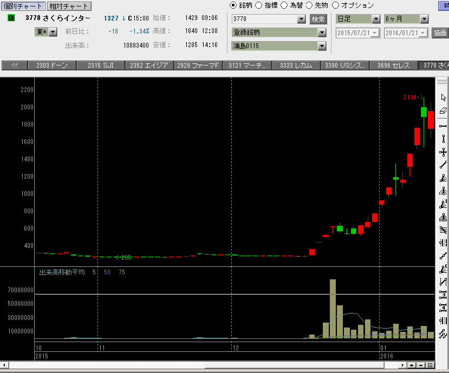The height and width of the screenshot is (373, 449).
Task: Select the 為替 radio button
Action: click(284, 5)
